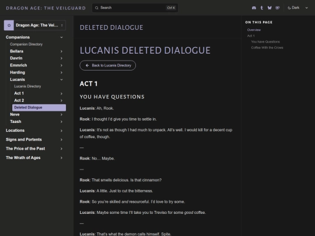Go to Dragon Age: The Veilguard home title
The height and width of the screenshot is (236, 315).
(x=46, y=8)
